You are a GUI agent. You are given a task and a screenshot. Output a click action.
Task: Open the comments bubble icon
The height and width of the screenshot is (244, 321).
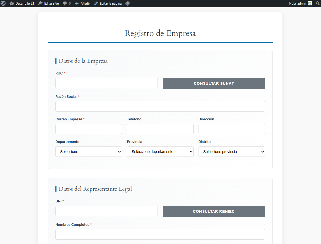pyautogui.click(x=65, y=4)
